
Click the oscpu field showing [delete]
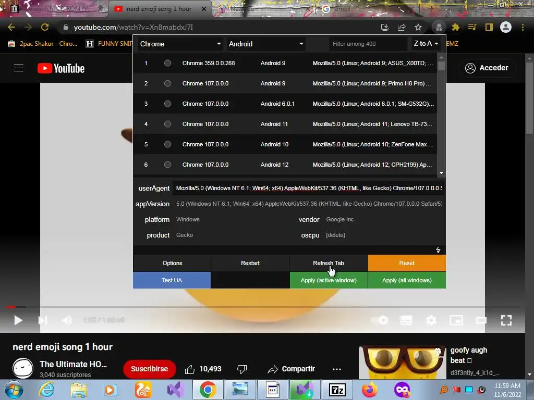pos(383,235)
